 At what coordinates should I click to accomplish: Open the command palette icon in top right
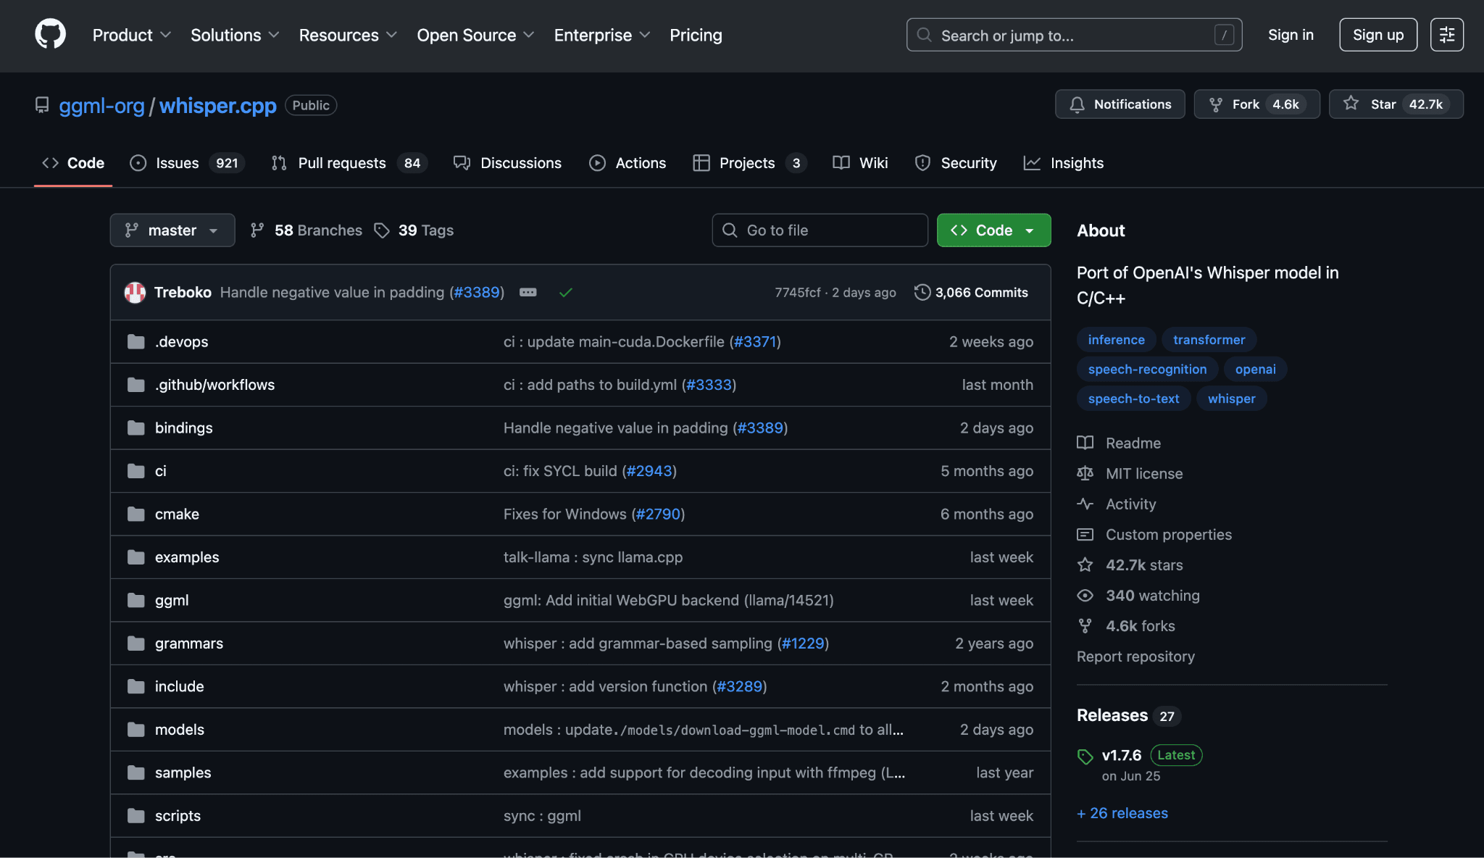[1447, 34]
